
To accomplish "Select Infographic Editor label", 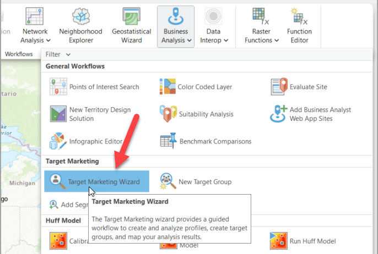I will click(96, 141).
